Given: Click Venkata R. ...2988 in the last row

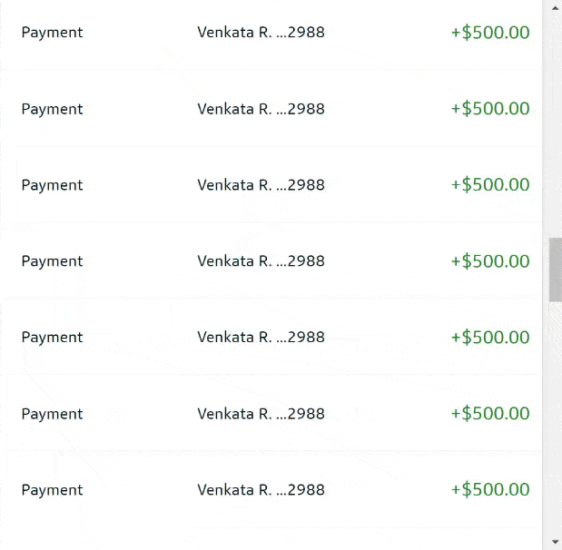Looking at the screenshot, I should tap(261, 490).
